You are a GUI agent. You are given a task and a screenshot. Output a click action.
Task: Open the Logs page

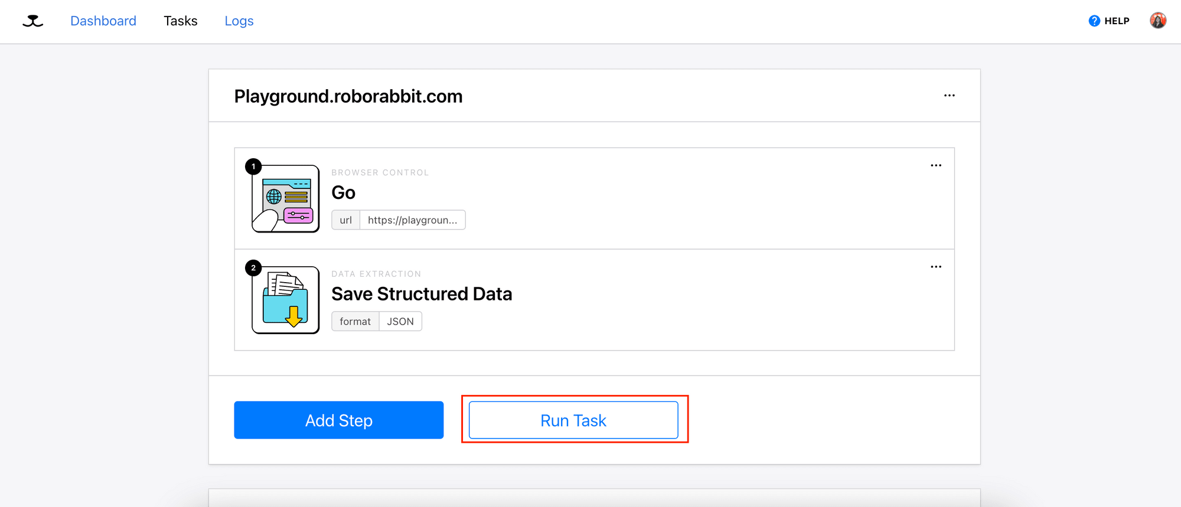pyautogui.click(x=239, y=21)
